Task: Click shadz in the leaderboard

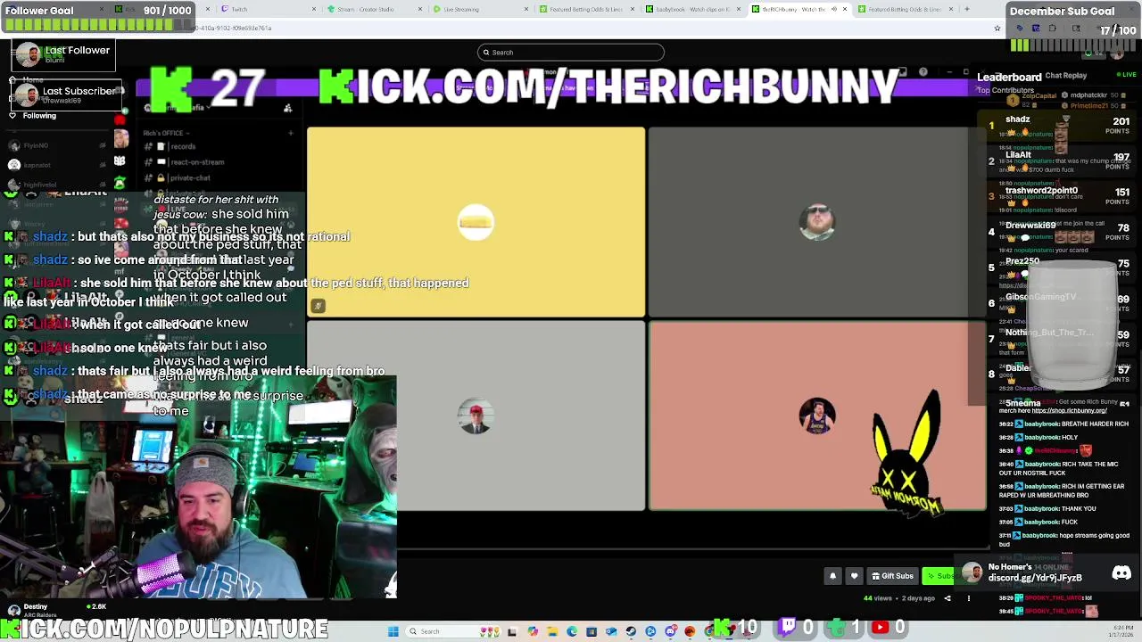Action: (1018, 119)
